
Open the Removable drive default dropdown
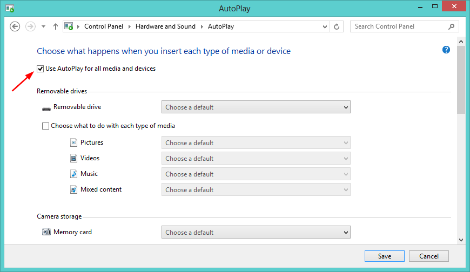tap(256, 107)
